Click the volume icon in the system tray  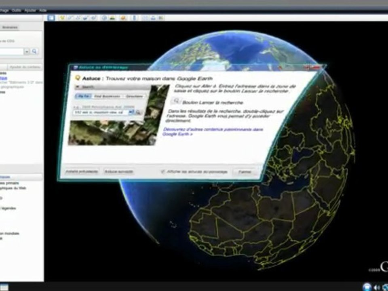click(377, 287)
